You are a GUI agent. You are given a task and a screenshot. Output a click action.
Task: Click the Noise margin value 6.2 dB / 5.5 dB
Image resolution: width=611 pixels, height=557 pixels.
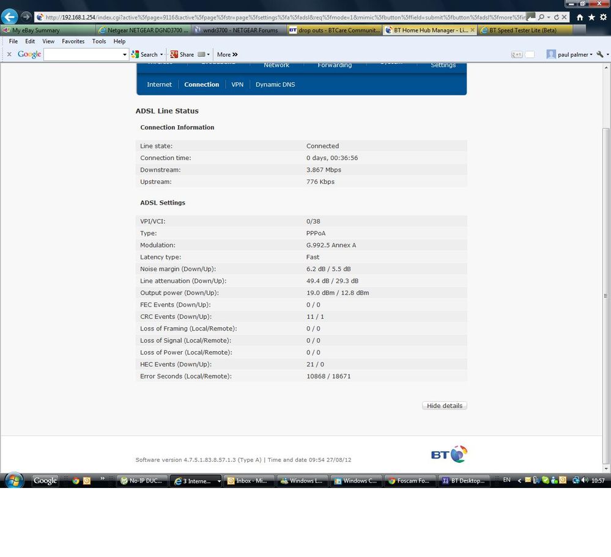pyautogui.click(x=328, y=269)
